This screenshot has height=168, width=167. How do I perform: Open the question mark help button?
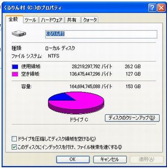[x=152, y=8]
